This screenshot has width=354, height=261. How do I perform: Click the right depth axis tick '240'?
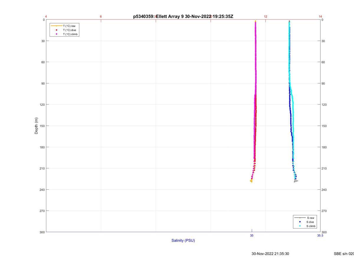point(324,190)
